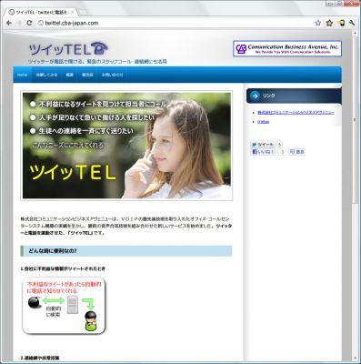This screenshot has height=364, width=361.
Task: Click the ツイッTEL telephone logo icon
Action: [x=99, y=49]
